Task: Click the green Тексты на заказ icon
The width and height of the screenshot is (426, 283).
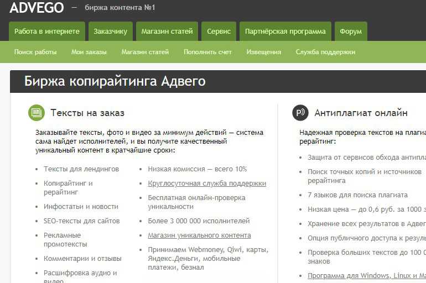Action: pos(37,113)
